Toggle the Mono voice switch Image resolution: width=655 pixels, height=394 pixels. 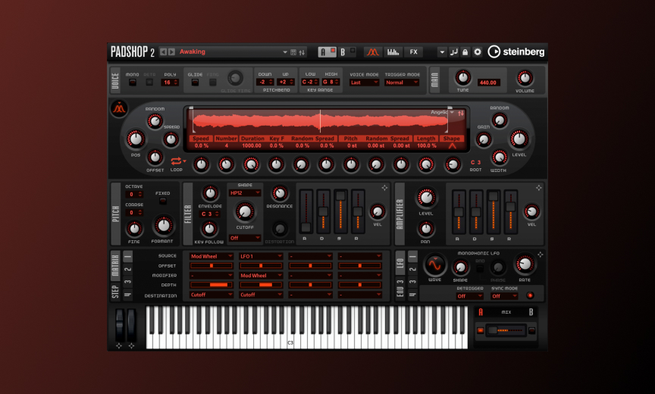tap(132, 82)
